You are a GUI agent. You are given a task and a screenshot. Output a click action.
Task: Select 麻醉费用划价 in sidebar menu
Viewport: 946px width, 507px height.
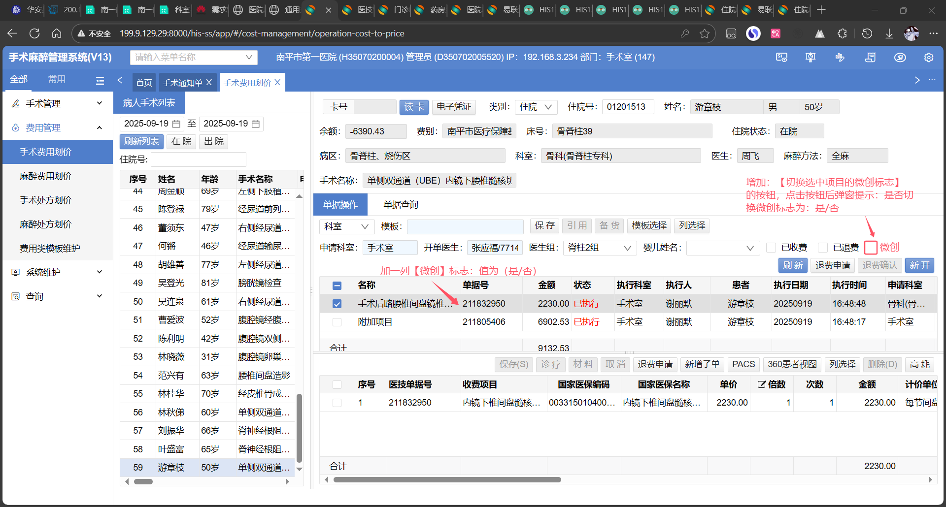46,176
